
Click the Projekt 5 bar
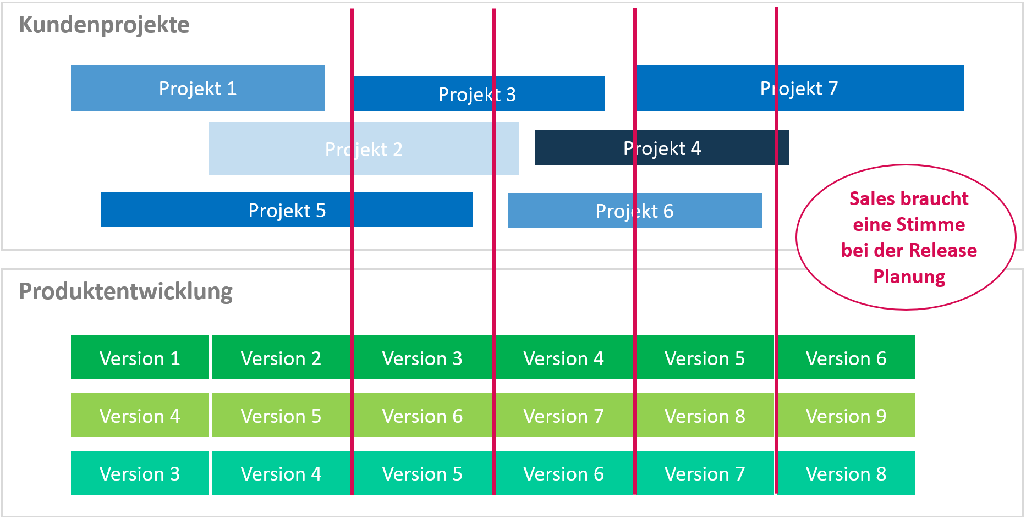[287, 210]
